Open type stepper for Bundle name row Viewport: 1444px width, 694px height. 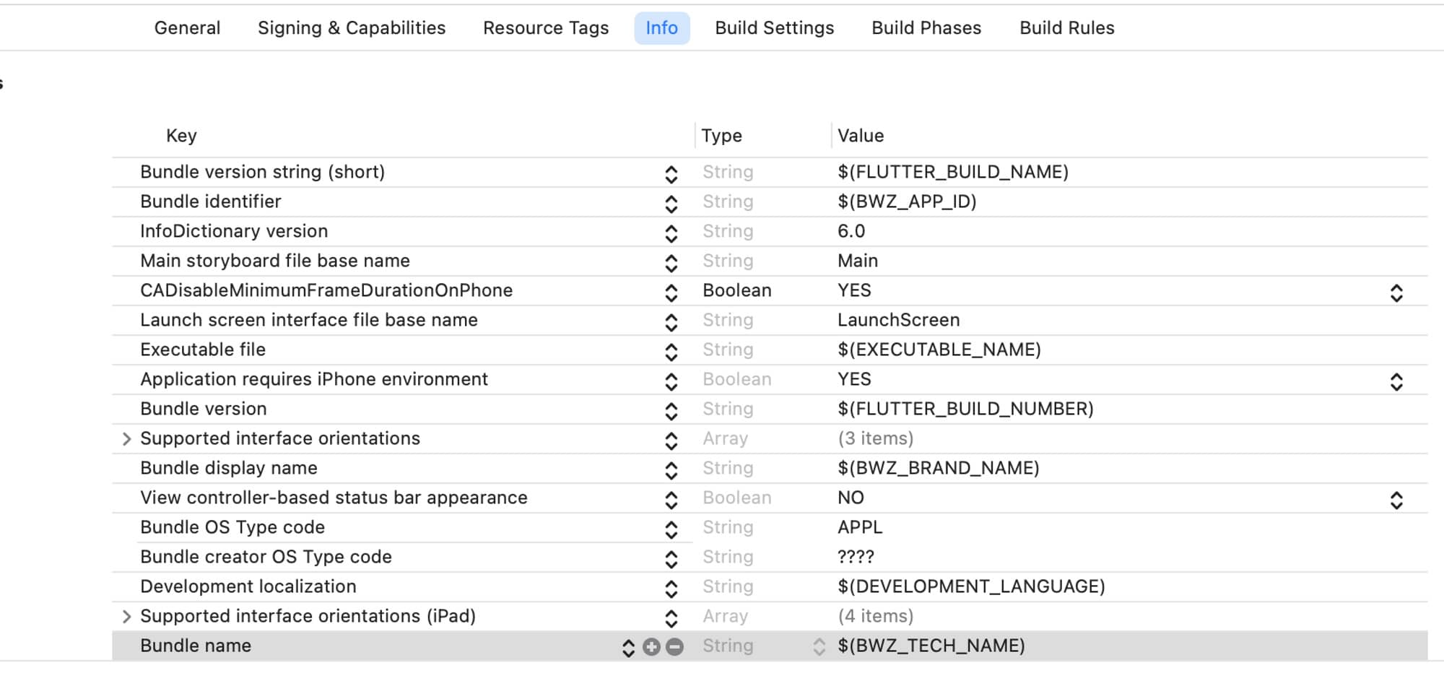(x=819, y=647)
